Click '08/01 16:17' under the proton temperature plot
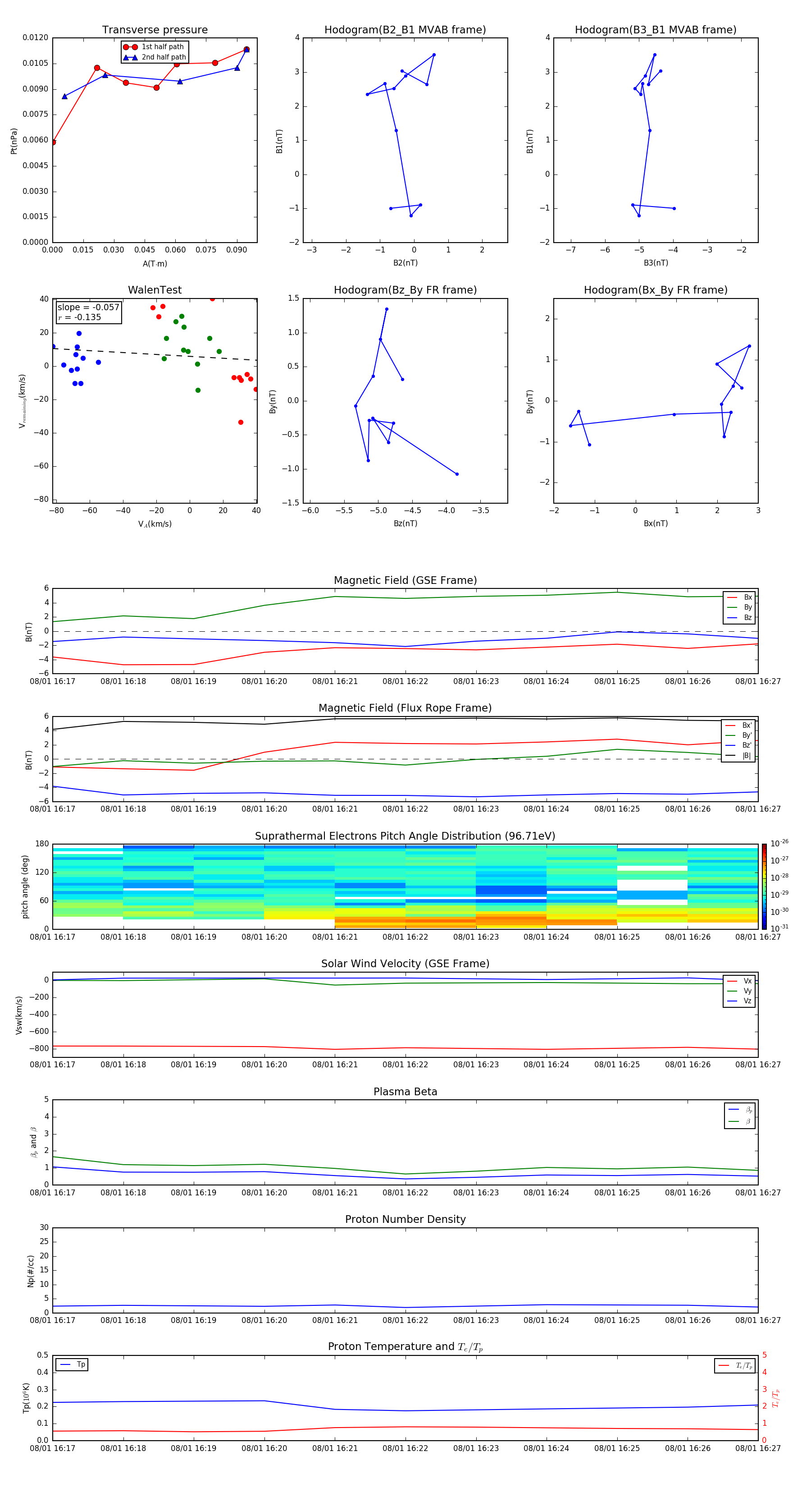Screen dimensions: 811x1488 click(53, 1448)
